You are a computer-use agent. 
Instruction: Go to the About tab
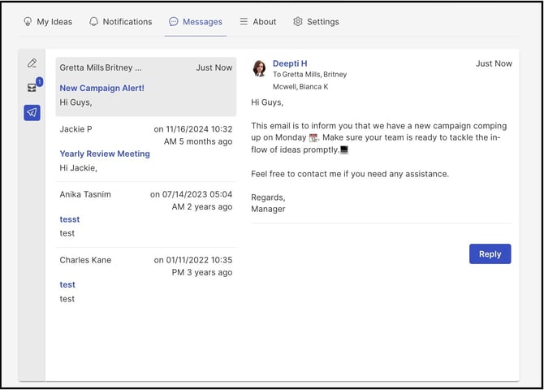tap(258, 22)
